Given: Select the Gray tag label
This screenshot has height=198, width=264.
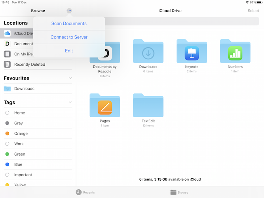Looking at the screenshot, I should coord(18,123).
